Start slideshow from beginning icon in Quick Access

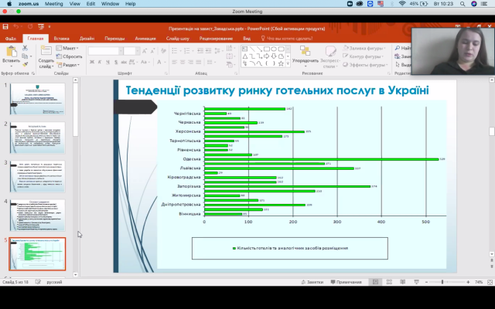41,27
